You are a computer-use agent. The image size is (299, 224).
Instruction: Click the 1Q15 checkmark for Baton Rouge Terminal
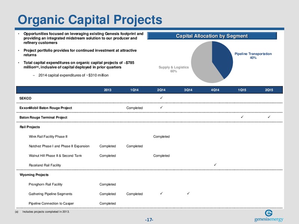tap(242, 117)
